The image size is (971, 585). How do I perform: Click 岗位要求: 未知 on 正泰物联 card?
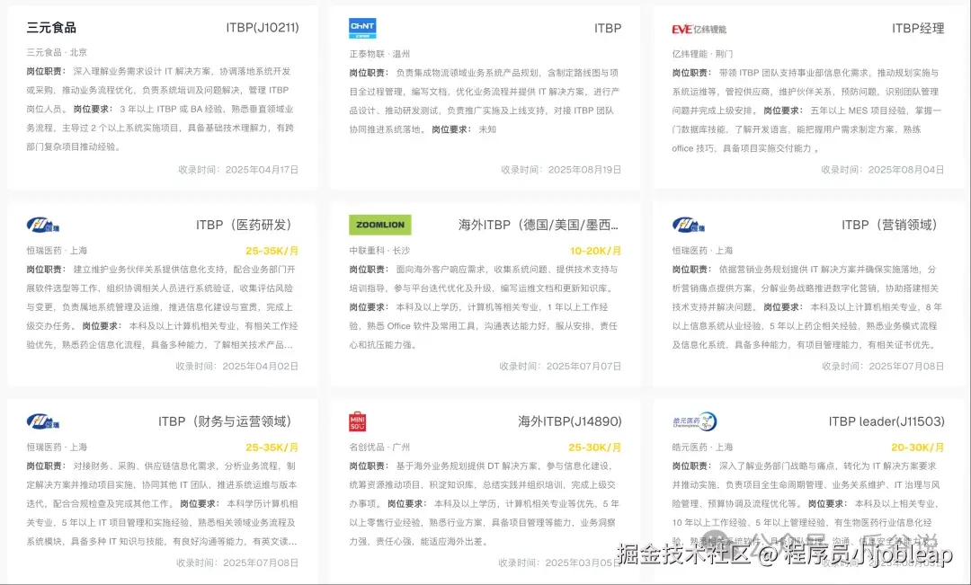(x=464, y=130)
